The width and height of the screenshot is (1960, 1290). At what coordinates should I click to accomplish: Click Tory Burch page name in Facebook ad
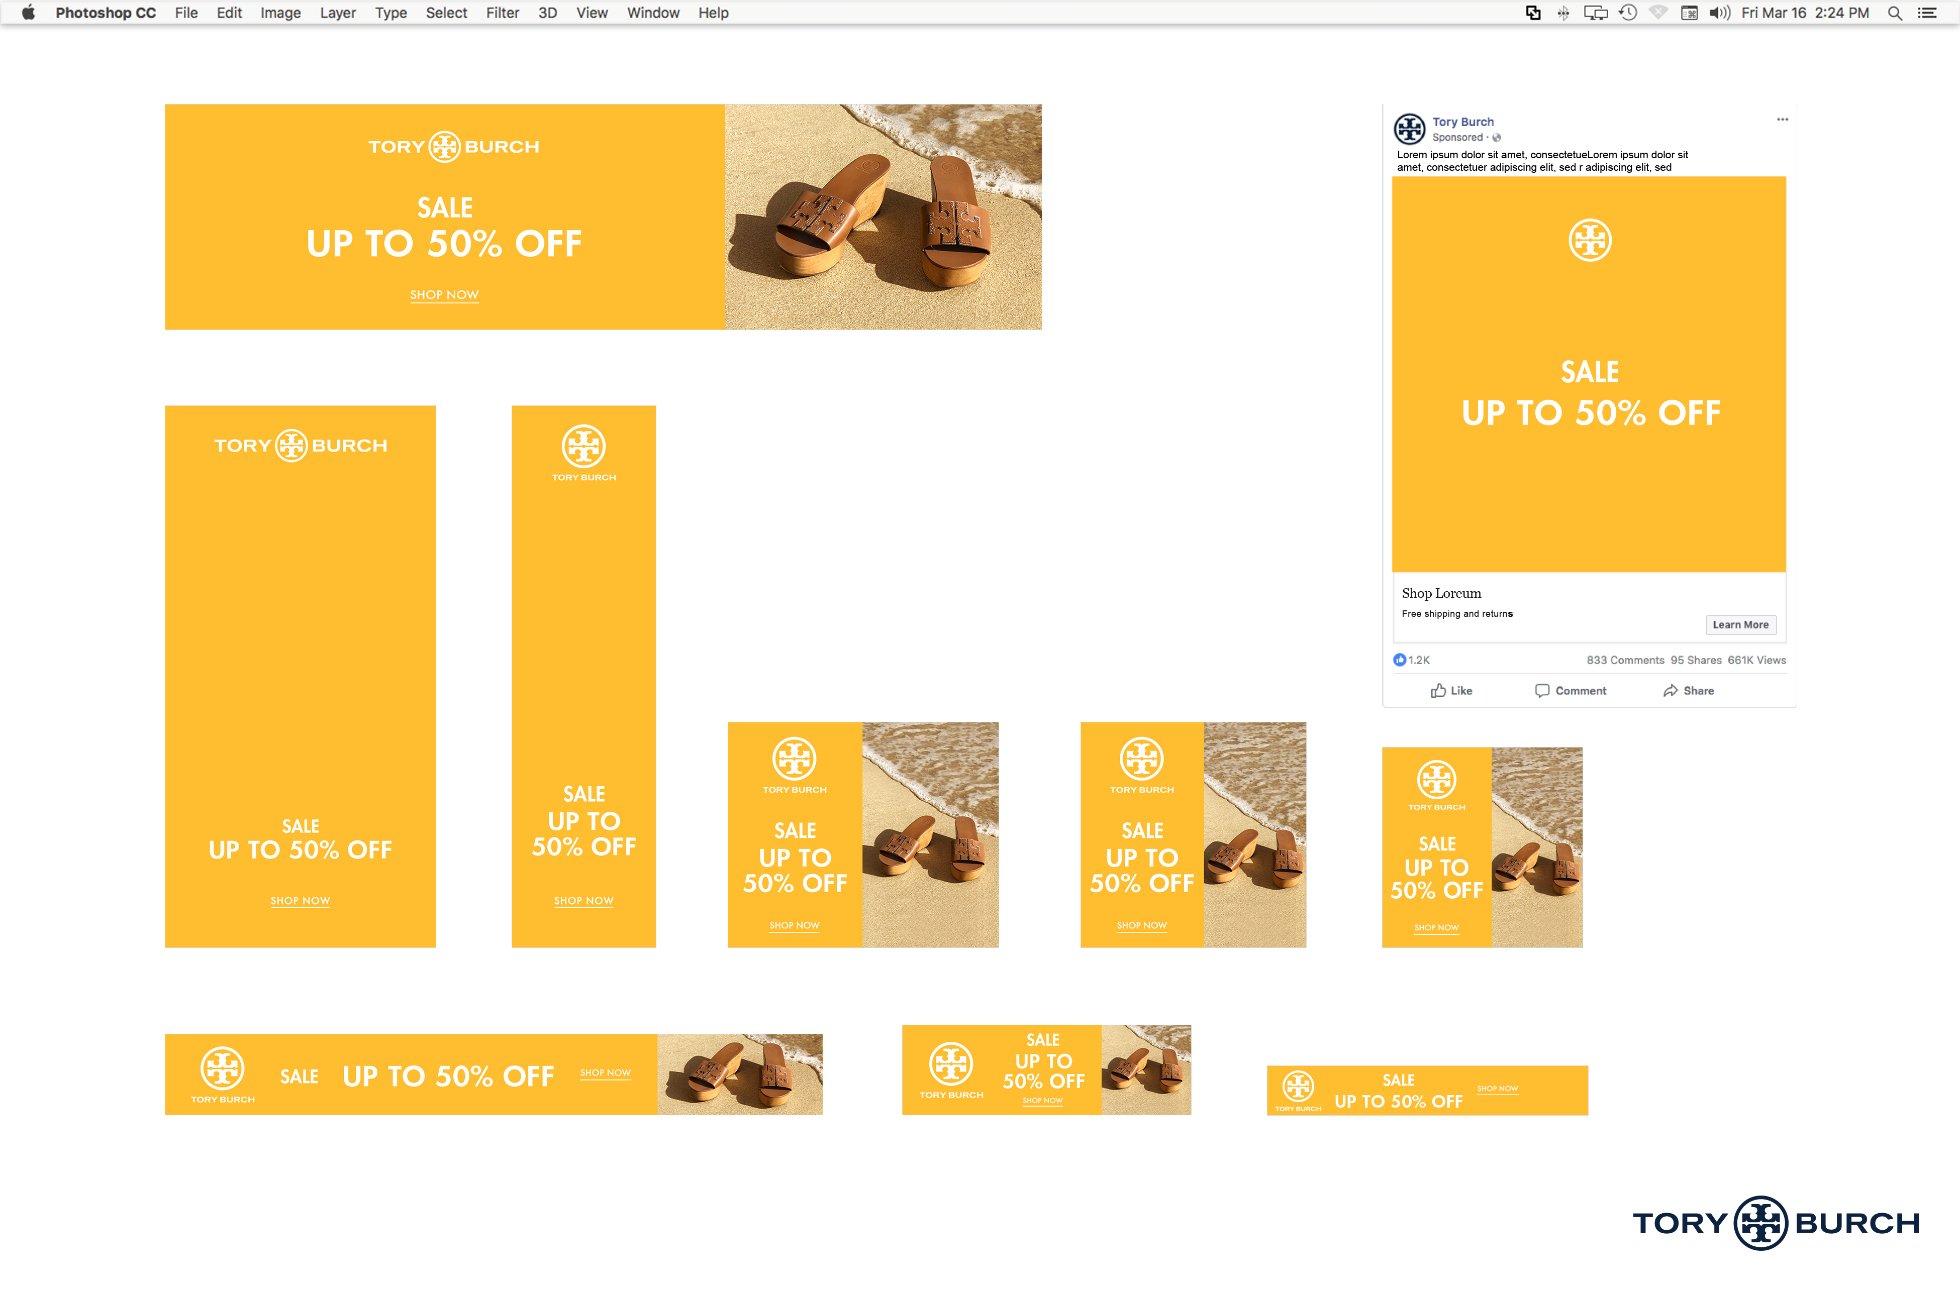coord(1462,122)
